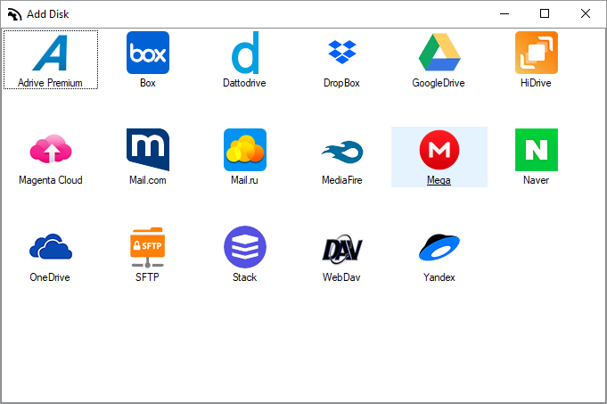Viewport: 607px width, 404px height.
Task: Pick the Dattodrive icon
Action: (x=245, y=53)
